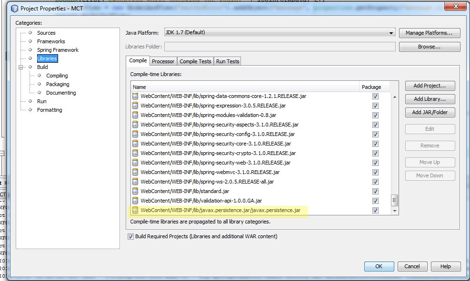
Task: Select the spring-webmvc-3.1.0.RELEASE.jar row
Action: click(x=261, y=172)
